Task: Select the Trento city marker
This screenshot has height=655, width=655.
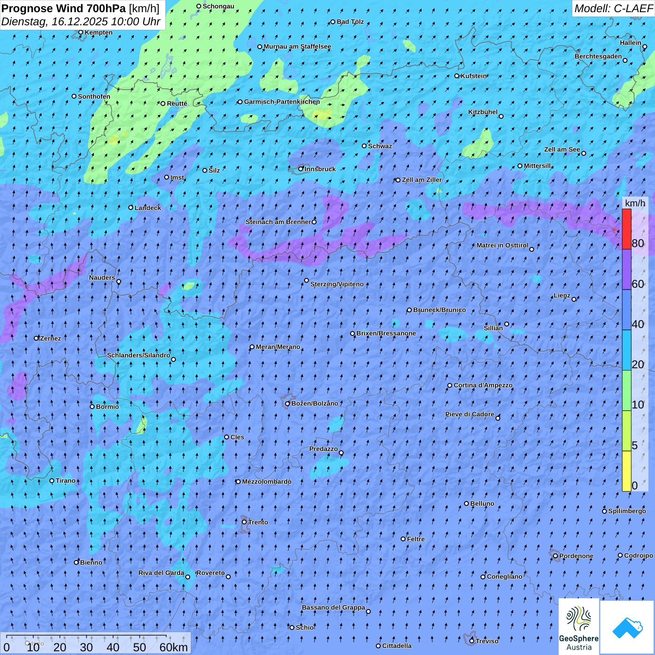Action: point(244,522)
